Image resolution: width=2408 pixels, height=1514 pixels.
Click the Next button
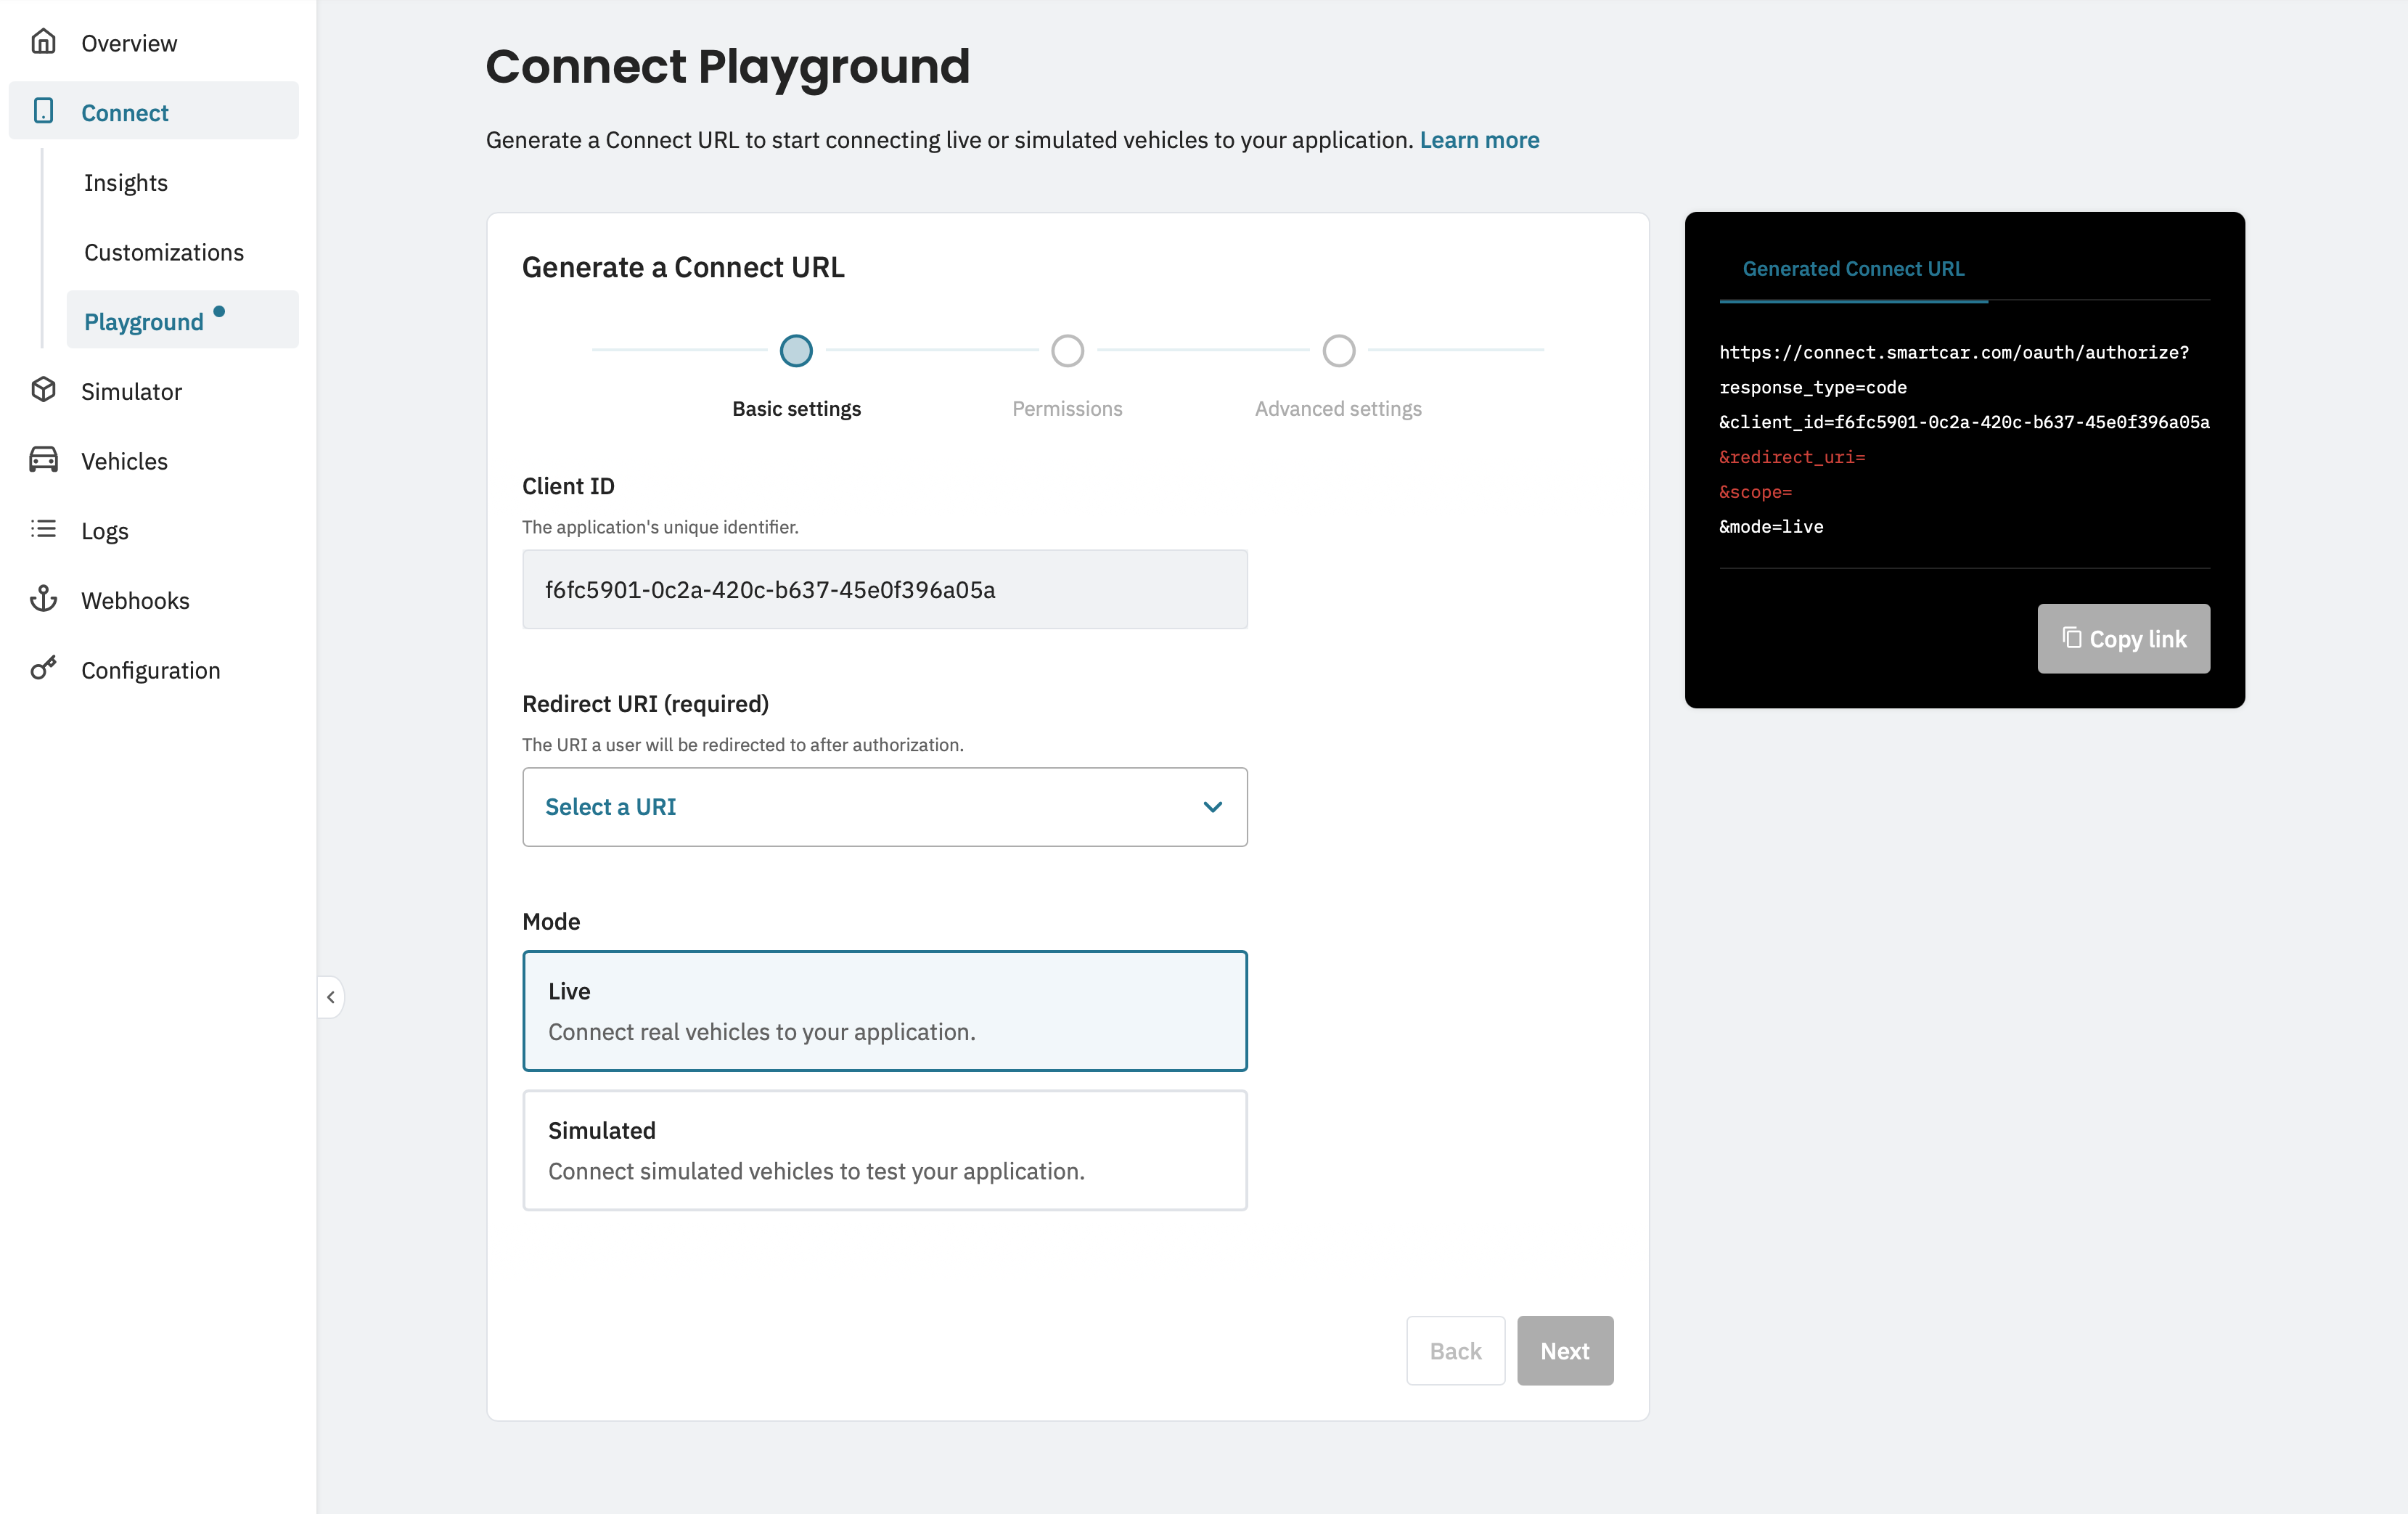click(1564, 1350)
